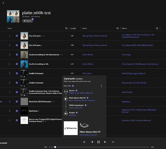
Task: Click Speakers under Output
Action: [x=73, y=115]
